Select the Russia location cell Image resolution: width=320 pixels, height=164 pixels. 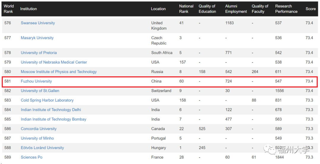pos(157,72)
